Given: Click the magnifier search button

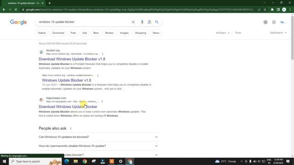Looking at the screenshot, I should click(157, 22).
